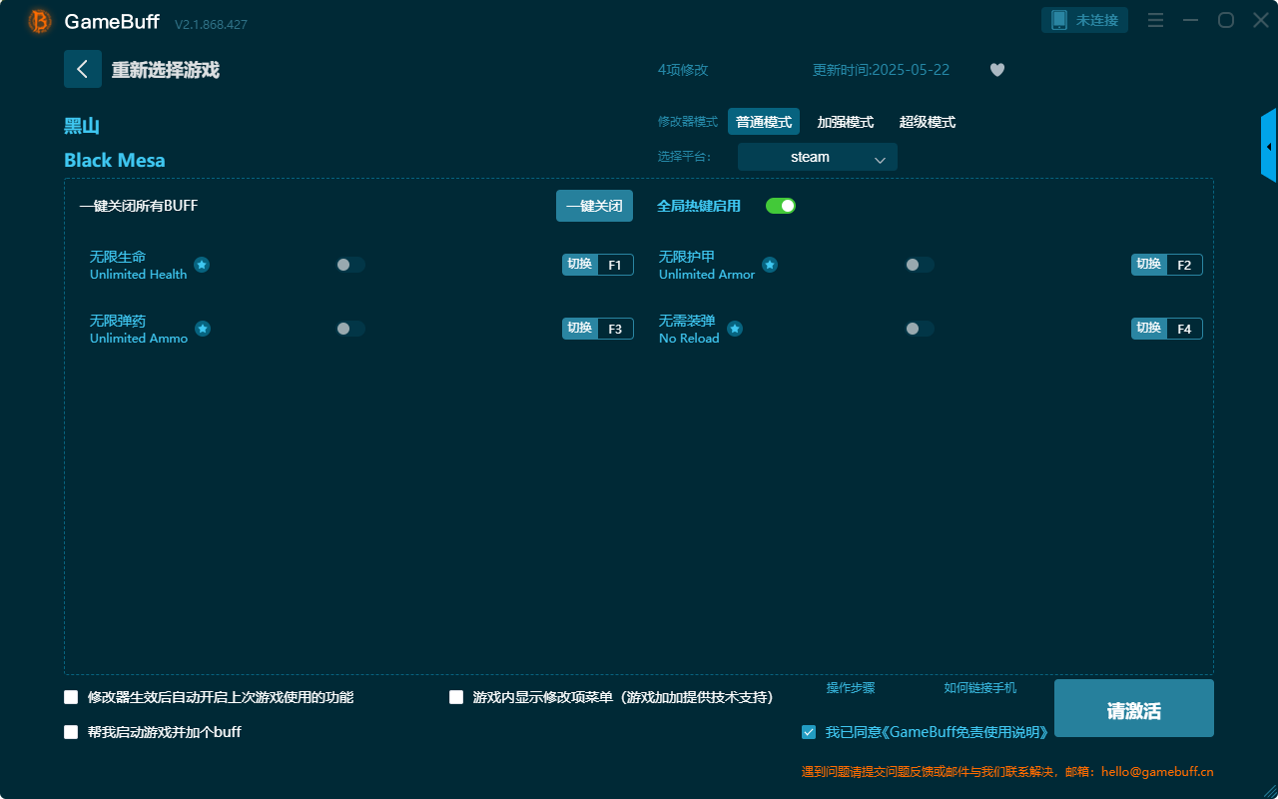Turn on the No Reload switch
1278x799 pixels.
[x=920, y=329]
